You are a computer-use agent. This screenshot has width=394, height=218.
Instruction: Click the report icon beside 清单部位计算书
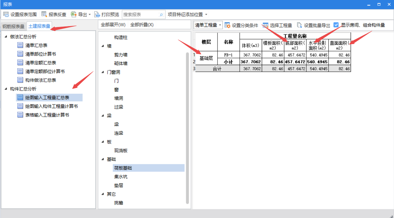click(20, 54)
